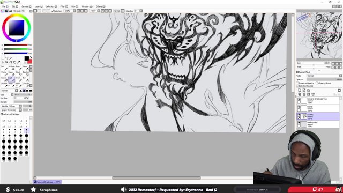Image resolution: width=343 pixels, height=193 pixels.
Task: Open the brush Size multiplier dropdown
Action: [12, 94]
